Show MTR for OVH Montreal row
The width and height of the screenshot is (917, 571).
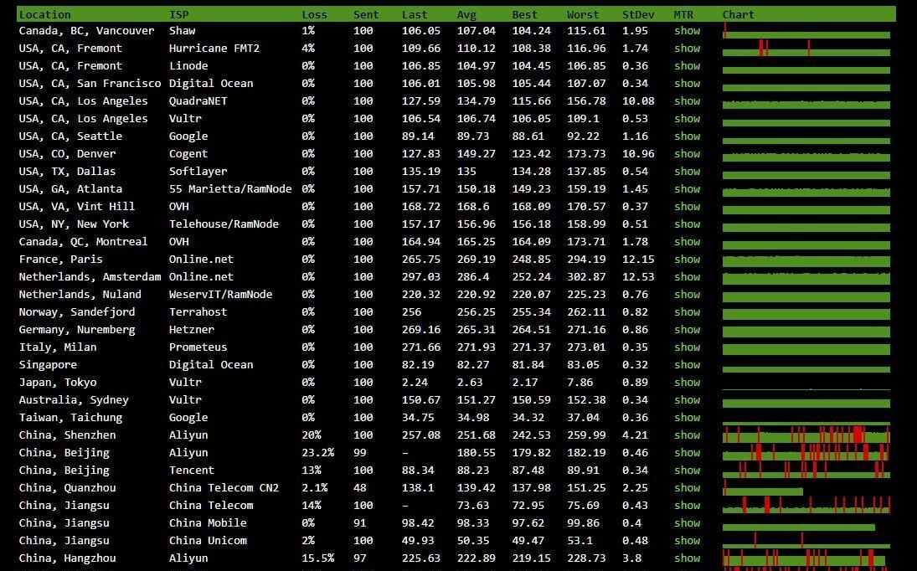[x=688, y=241]
